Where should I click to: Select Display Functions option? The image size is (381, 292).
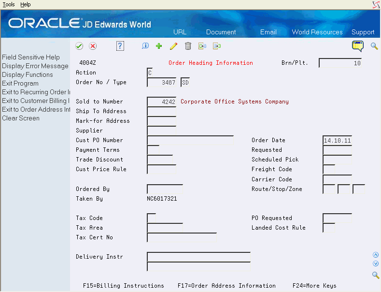28,75
